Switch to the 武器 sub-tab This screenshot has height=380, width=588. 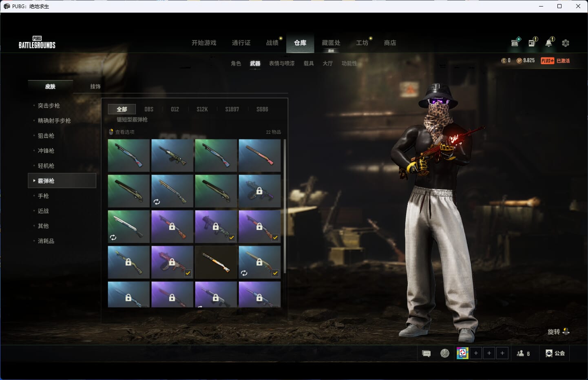pyautogui.click(x=255, y=64)
